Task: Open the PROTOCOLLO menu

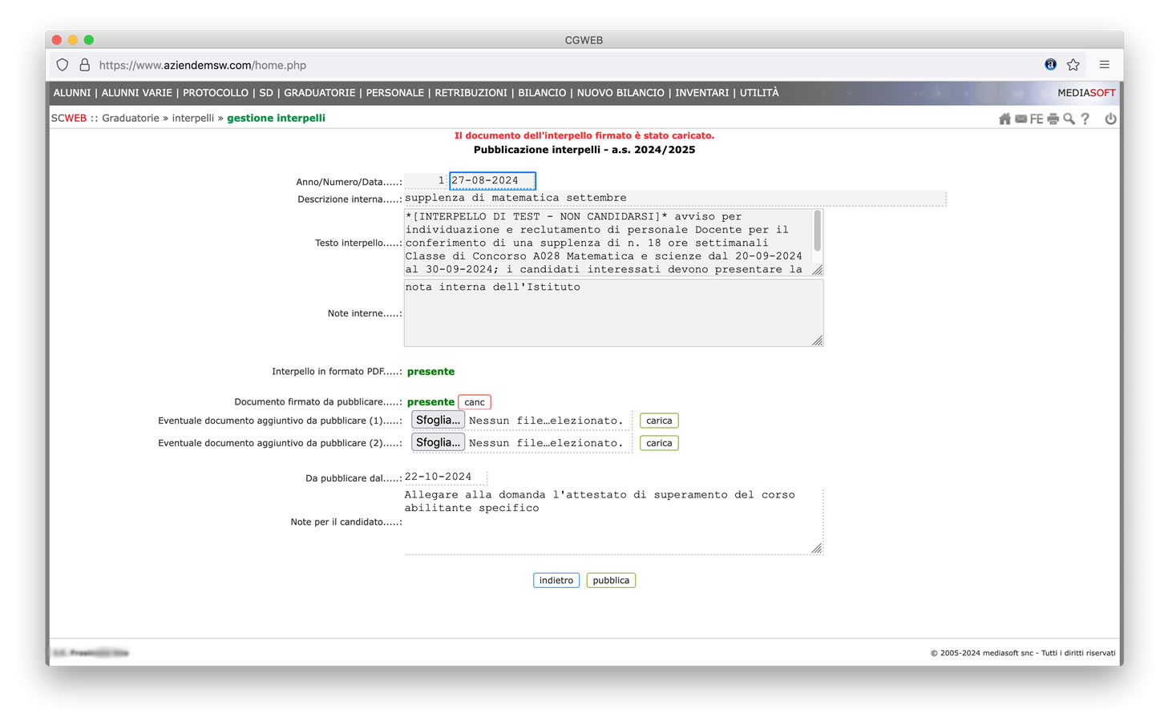Action: pos(216,93)
